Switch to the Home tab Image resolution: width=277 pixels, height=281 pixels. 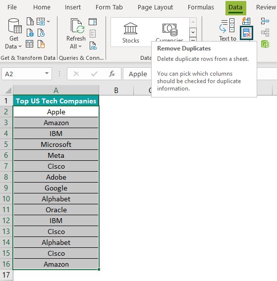point(42,7)
